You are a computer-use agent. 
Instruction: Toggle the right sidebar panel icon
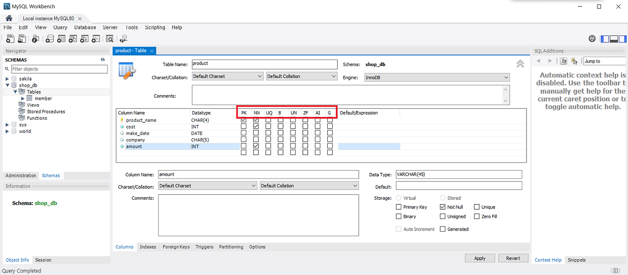point(622,39)
